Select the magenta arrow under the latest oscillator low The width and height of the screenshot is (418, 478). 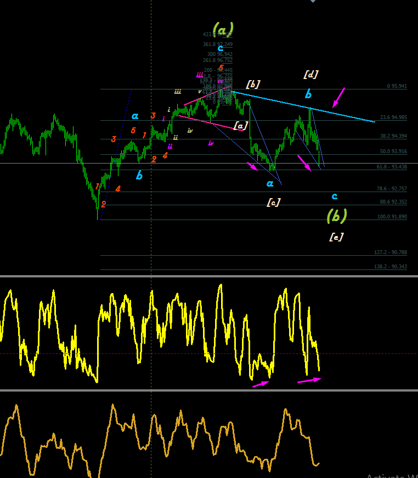pos(309,380)
